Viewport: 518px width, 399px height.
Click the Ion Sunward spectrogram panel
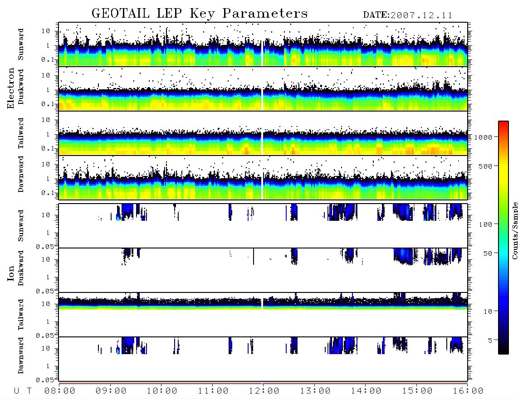click(263, 226)
